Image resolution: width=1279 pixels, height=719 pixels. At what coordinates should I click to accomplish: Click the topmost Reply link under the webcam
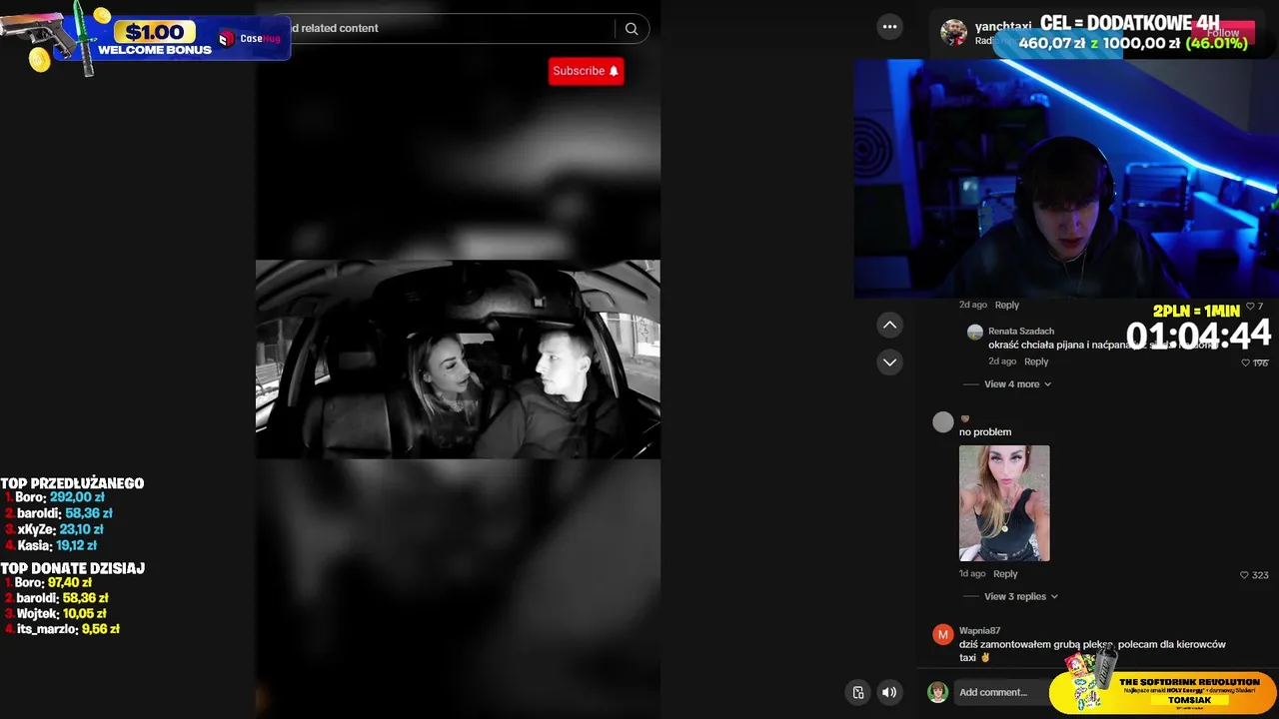1007,305
